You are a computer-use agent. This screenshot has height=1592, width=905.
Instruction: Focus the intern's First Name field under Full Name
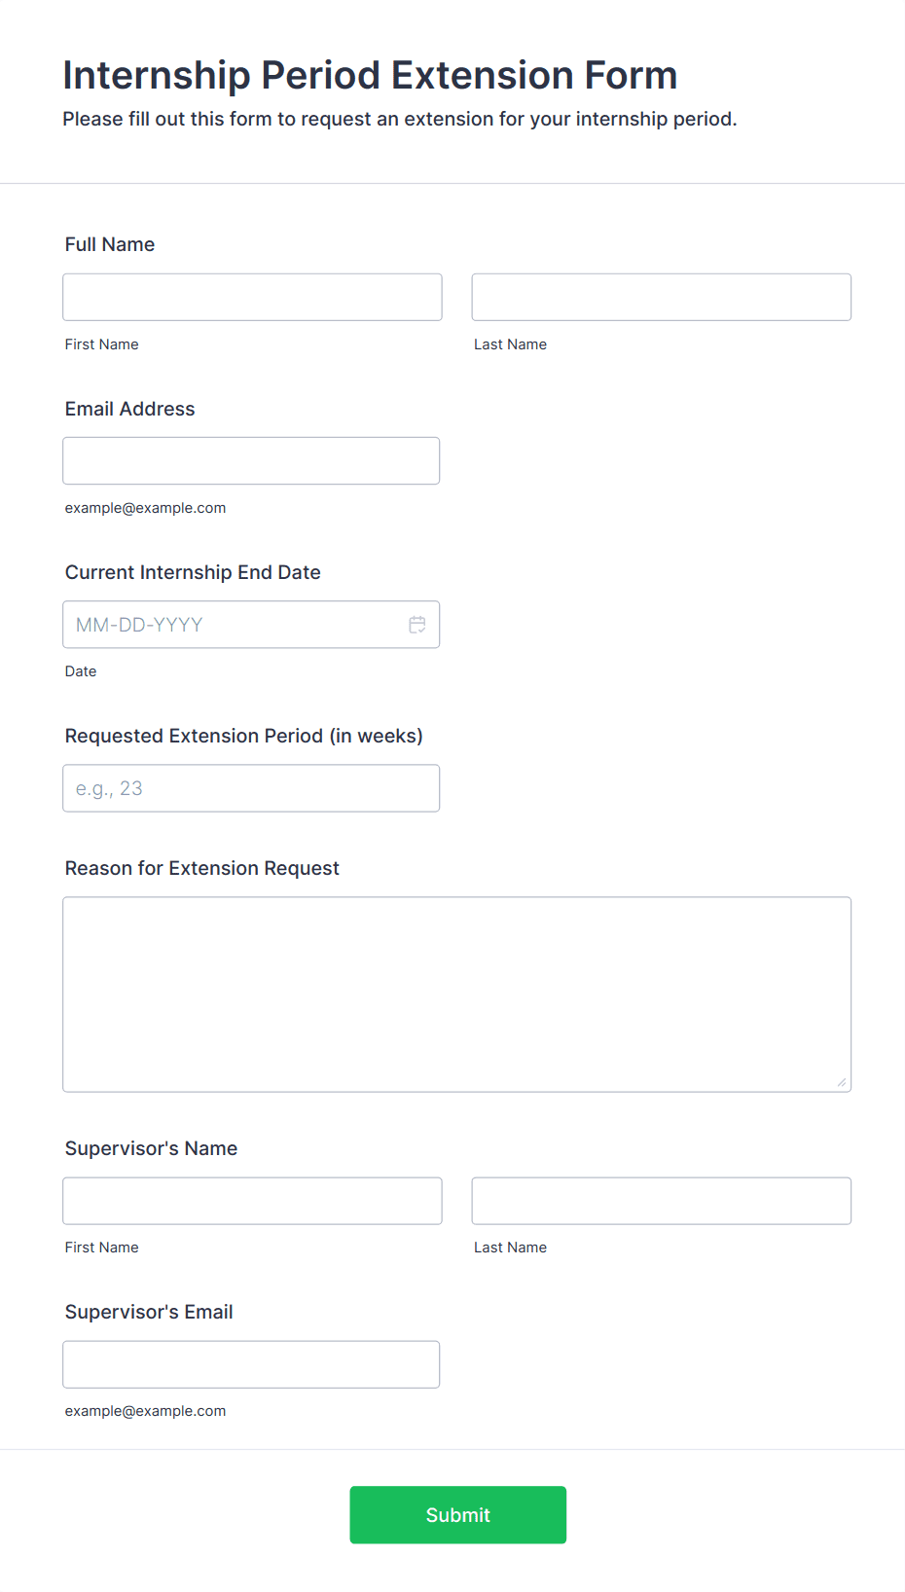click(x=252, y=297)
